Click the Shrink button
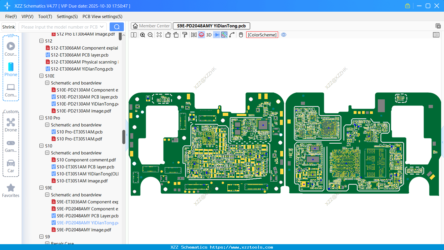Image resolution: width=444 pixels, height=250 pixels. [9, 27]
